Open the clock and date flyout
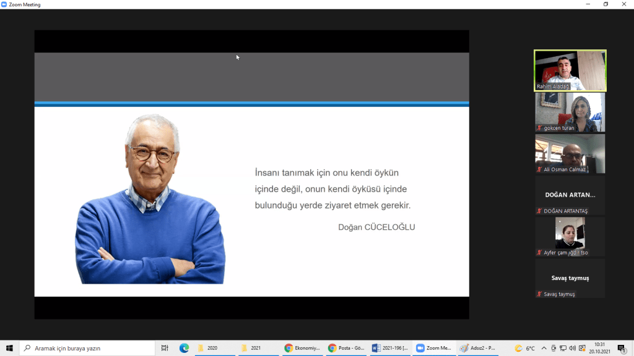 600,348
